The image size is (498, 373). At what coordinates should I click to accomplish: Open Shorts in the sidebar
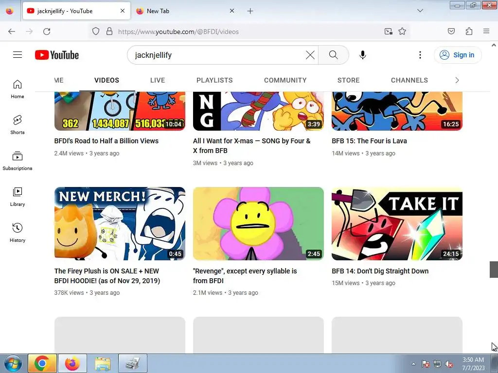18,125
